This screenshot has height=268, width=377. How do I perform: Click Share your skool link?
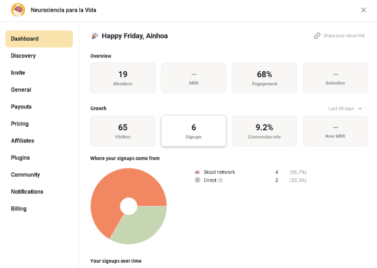[344, 36]
